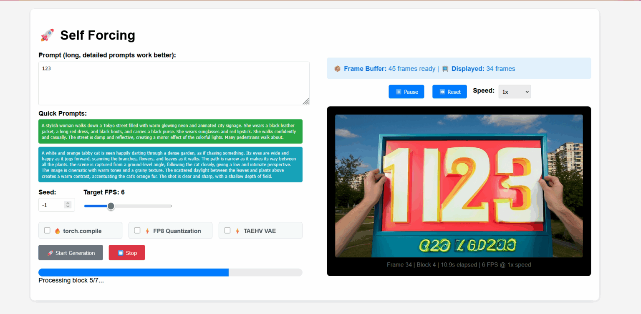The width and height of the screenshot is (641, 314).
Task: Click the pause icon in Pause button
Action: (x=399, y=92)
